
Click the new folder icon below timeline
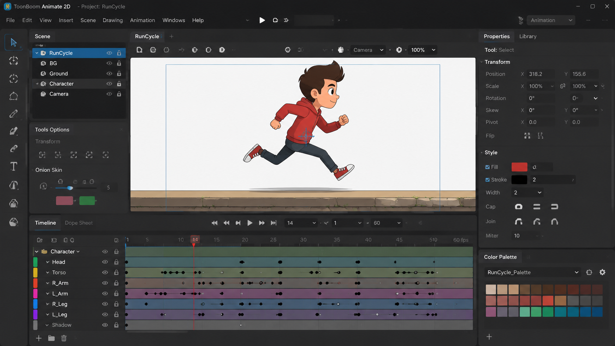[51, 338]
